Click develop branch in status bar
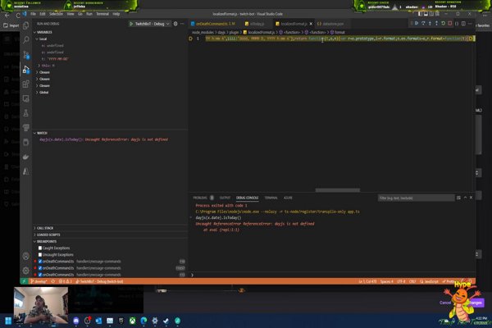The image size is (492, 328). (x=39, y=281)
